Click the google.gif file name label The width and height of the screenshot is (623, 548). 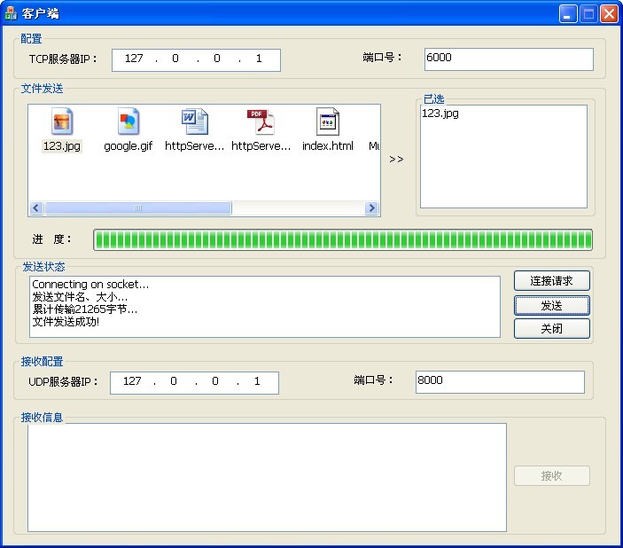pyautogui.click(x=128, y=146)
